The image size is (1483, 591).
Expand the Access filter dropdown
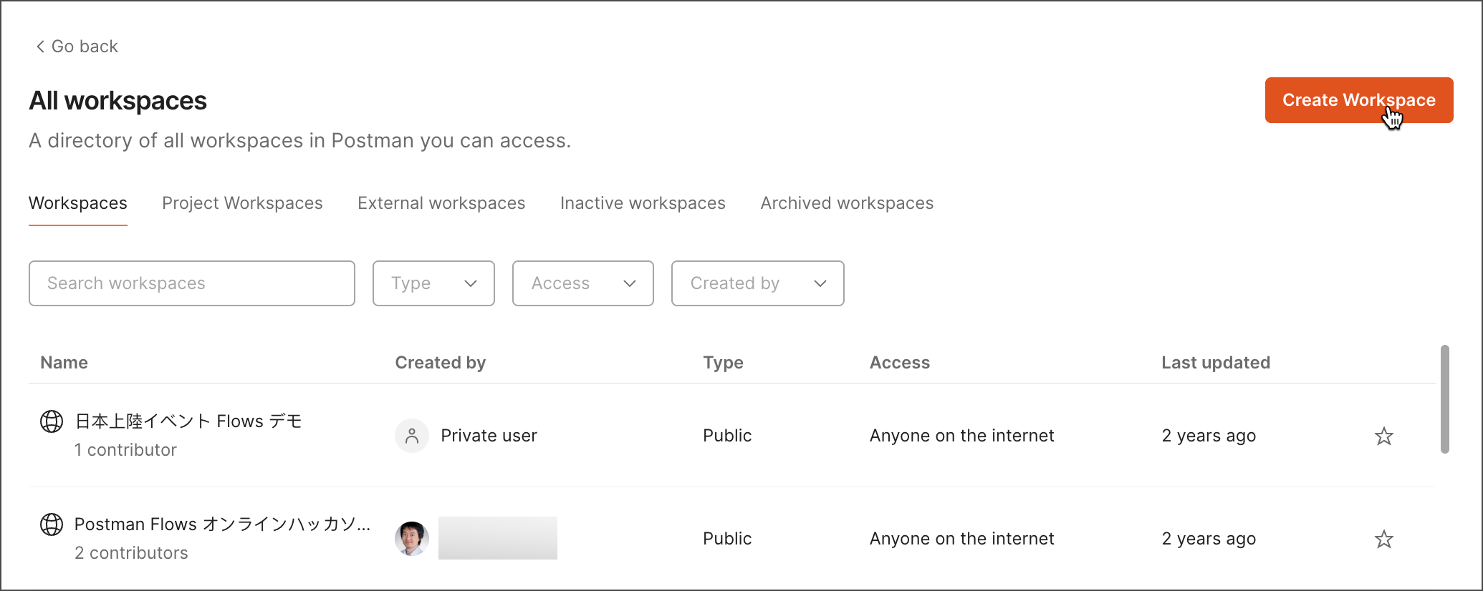click(x=583, y=283)
